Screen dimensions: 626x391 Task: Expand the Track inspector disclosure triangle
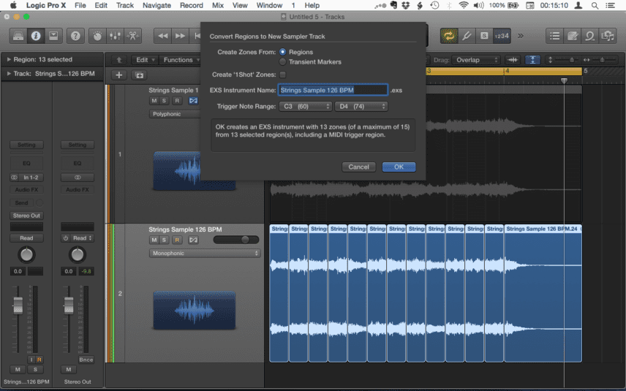click(8, 73)
